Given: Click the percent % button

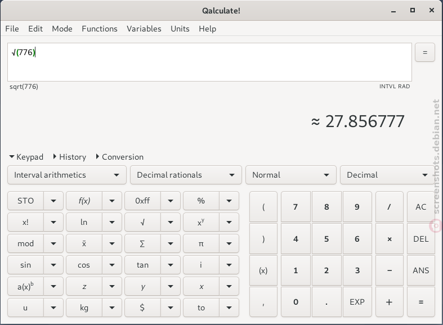Looking at the screenshot, I should pyautogui.click(x=201, y=201).
